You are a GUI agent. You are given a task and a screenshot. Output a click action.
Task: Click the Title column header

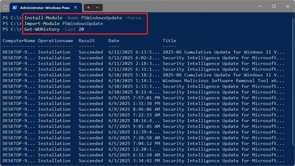pos(169,41)
